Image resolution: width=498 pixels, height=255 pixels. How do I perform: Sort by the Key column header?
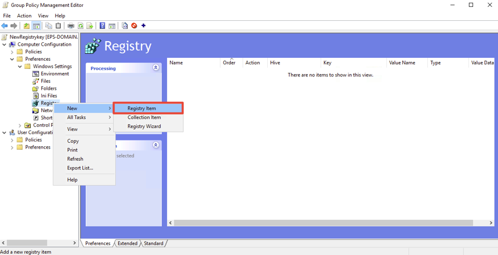pyautogui.click(x=354, y=62)
